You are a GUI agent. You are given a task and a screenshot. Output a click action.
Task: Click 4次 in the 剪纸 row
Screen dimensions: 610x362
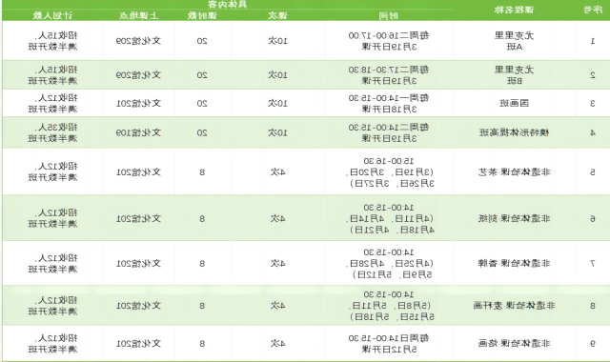277,218
